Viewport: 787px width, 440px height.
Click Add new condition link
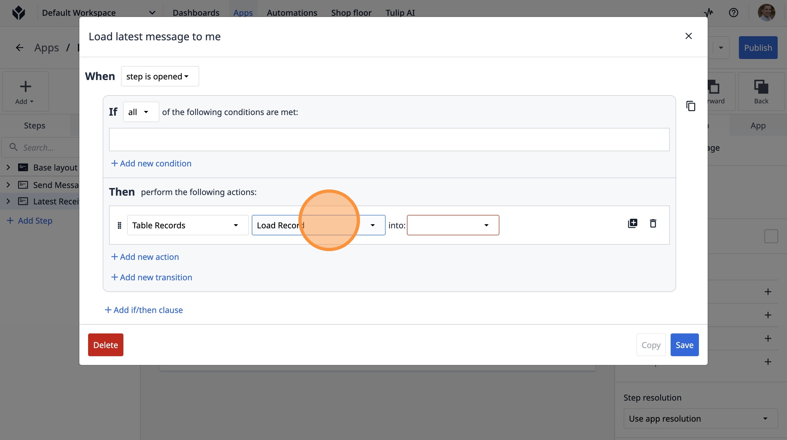(x=151, y=163)
